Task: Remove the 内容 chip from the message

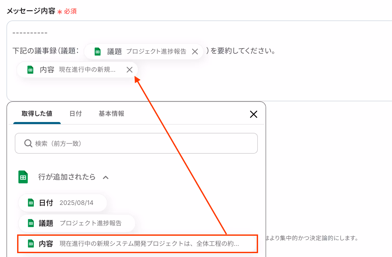Action: (130, 70)
